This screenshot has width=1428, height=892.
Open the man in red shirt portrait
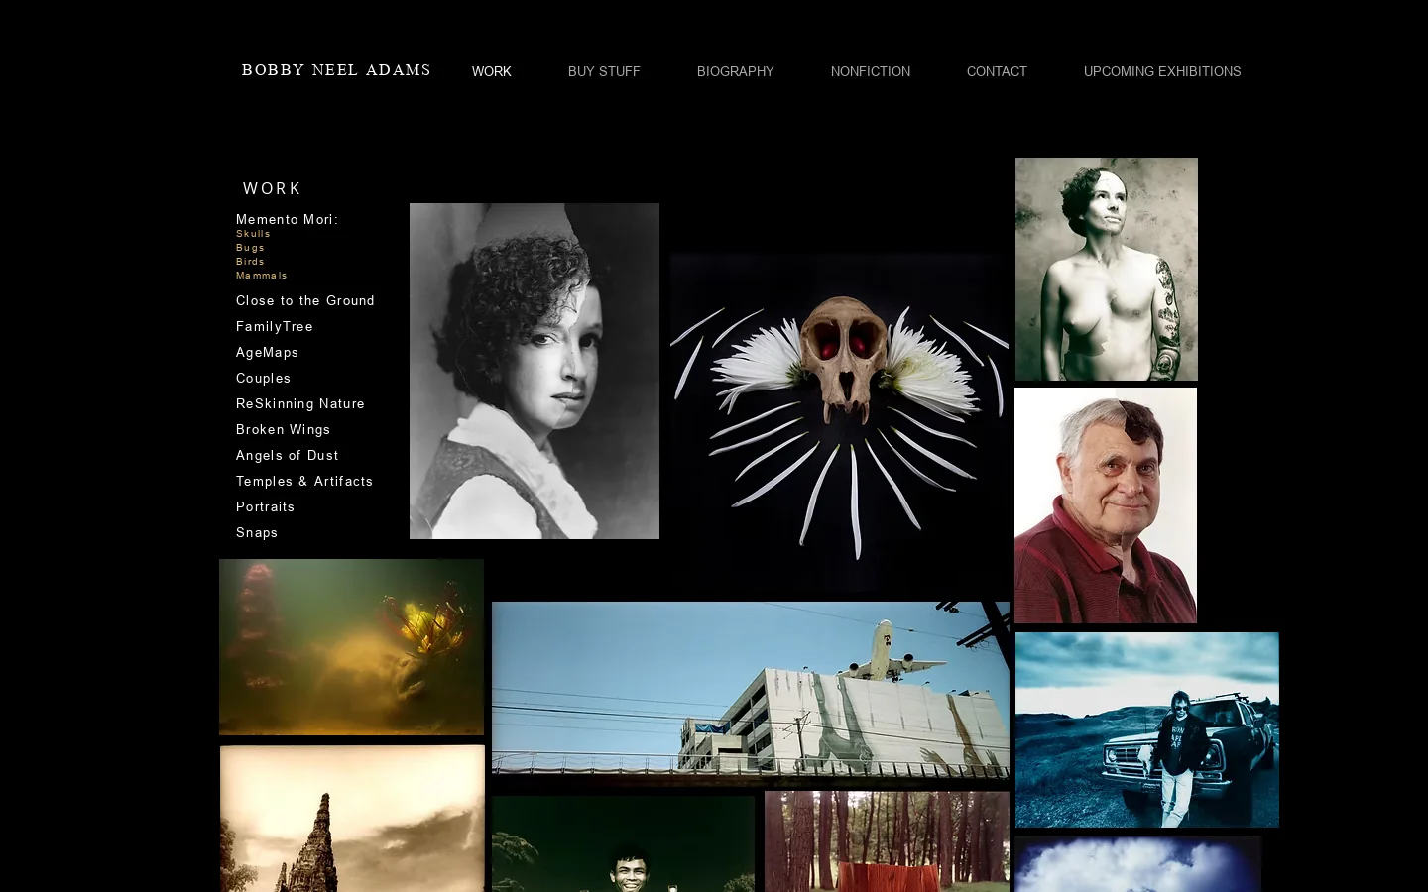click(x=1106, y=505)
